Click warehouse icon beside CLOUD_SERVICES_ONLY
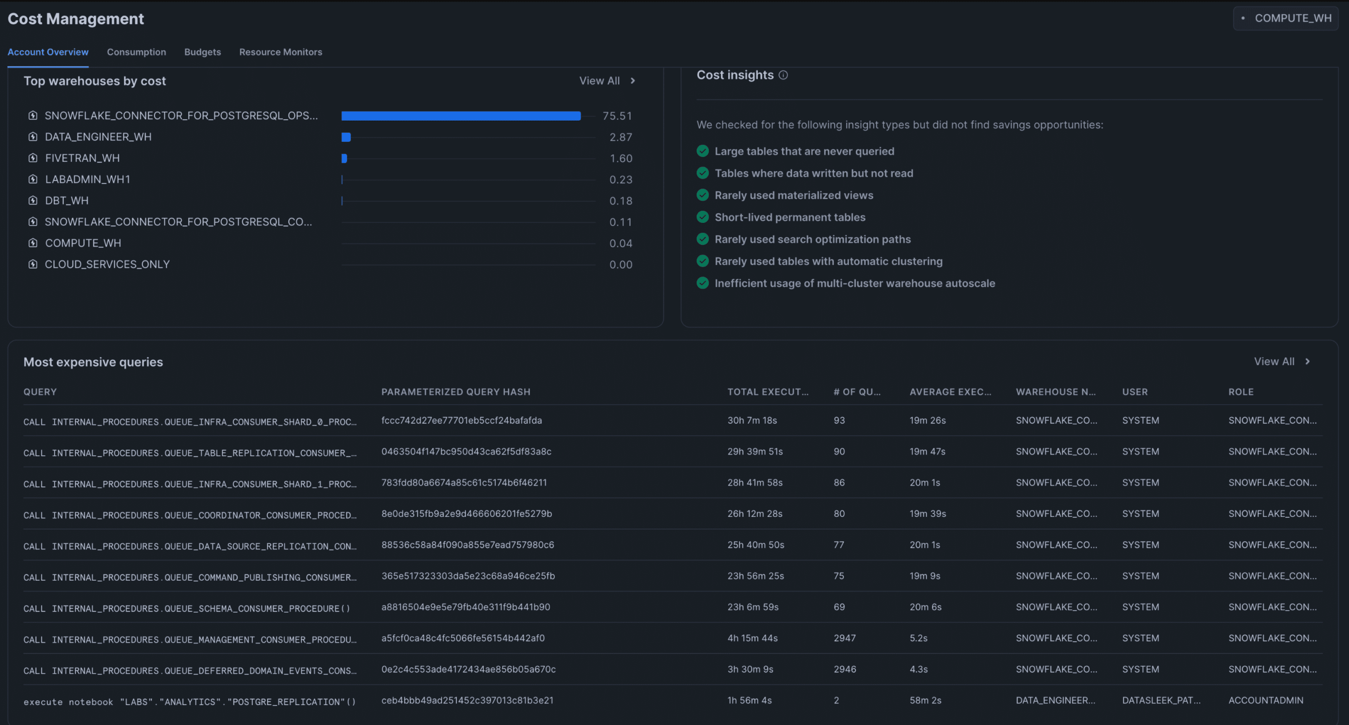The image size is (1349, 725). point(33,264)
